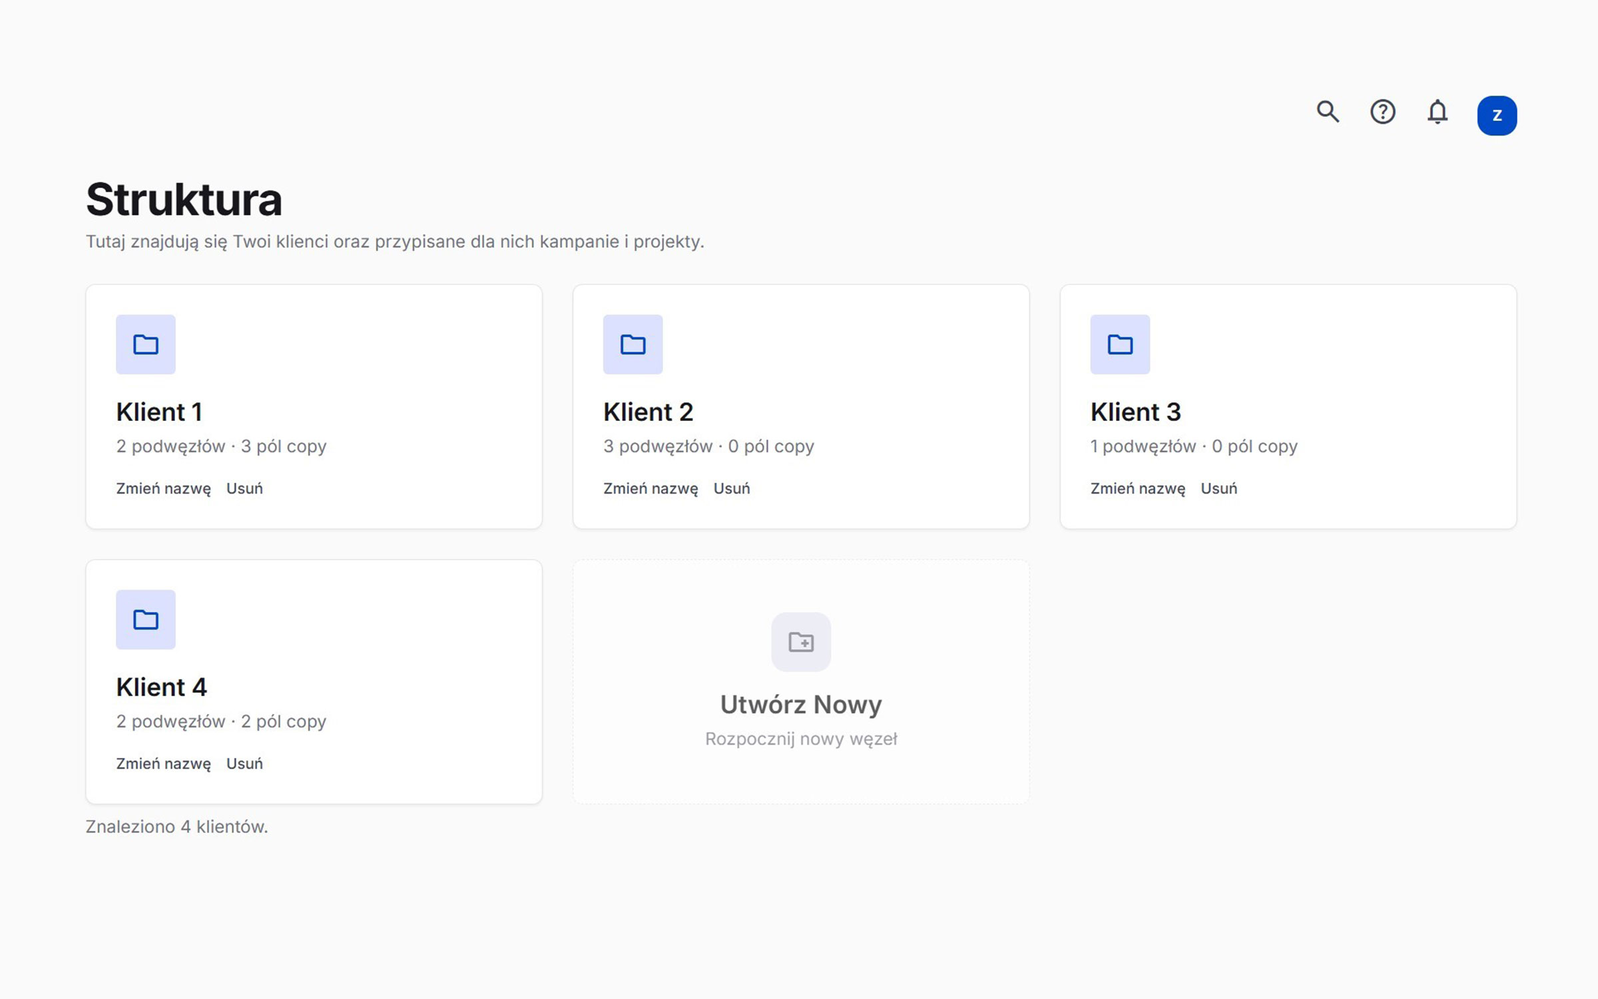Click '1 podwęzłów · 0 pól copy' text
Screen dimensions: 1598x999
[1194, 446]
